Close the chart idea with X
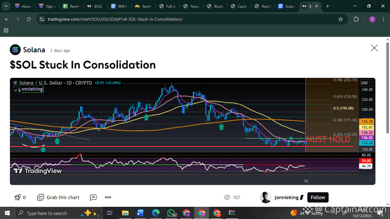Screen dimensions: 390x219 click(x=374, y=48)
